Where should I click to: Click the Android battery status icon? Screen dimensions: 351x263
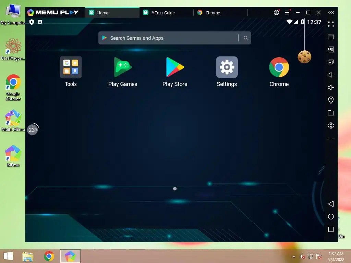(x=303, y=22)
